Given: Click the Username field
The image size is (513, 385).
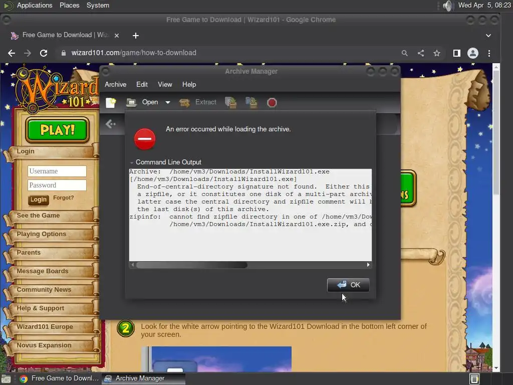Looking at the screenshot, I should [57, 171].
